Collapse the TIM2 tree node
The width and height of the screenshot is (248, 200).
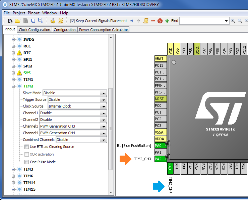pyautogui.click(x=13, y=86)
